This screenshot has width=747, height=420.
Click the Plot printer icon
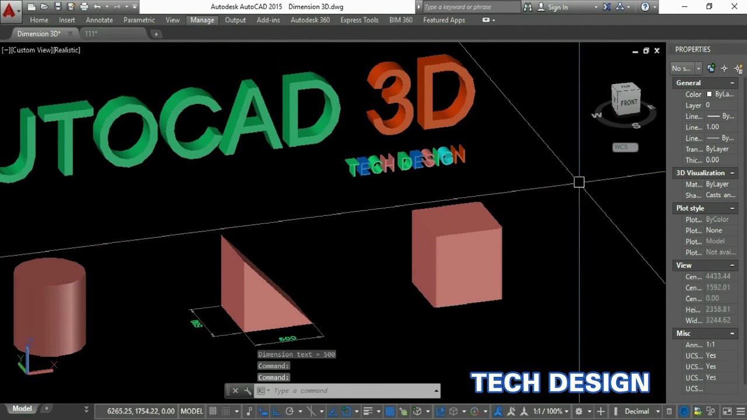click(x=84, y=7)
